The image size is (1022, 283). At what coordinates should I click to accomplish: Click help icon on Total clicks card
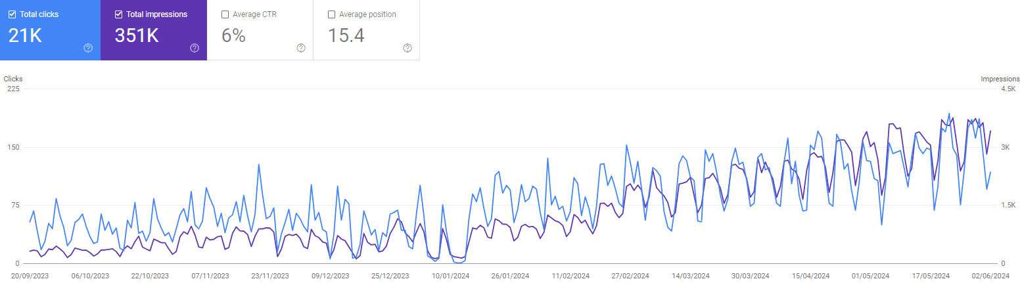(x=88, y=48)
